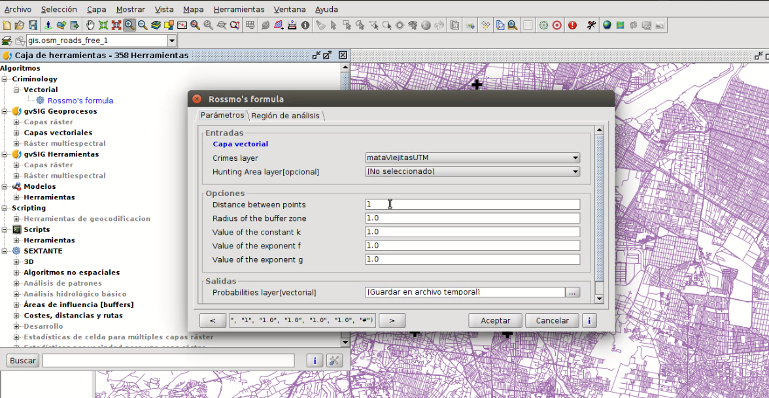Expand the Áreas de influencia [buffers] node
769x398 pixels.
click(x=16, y=305)
